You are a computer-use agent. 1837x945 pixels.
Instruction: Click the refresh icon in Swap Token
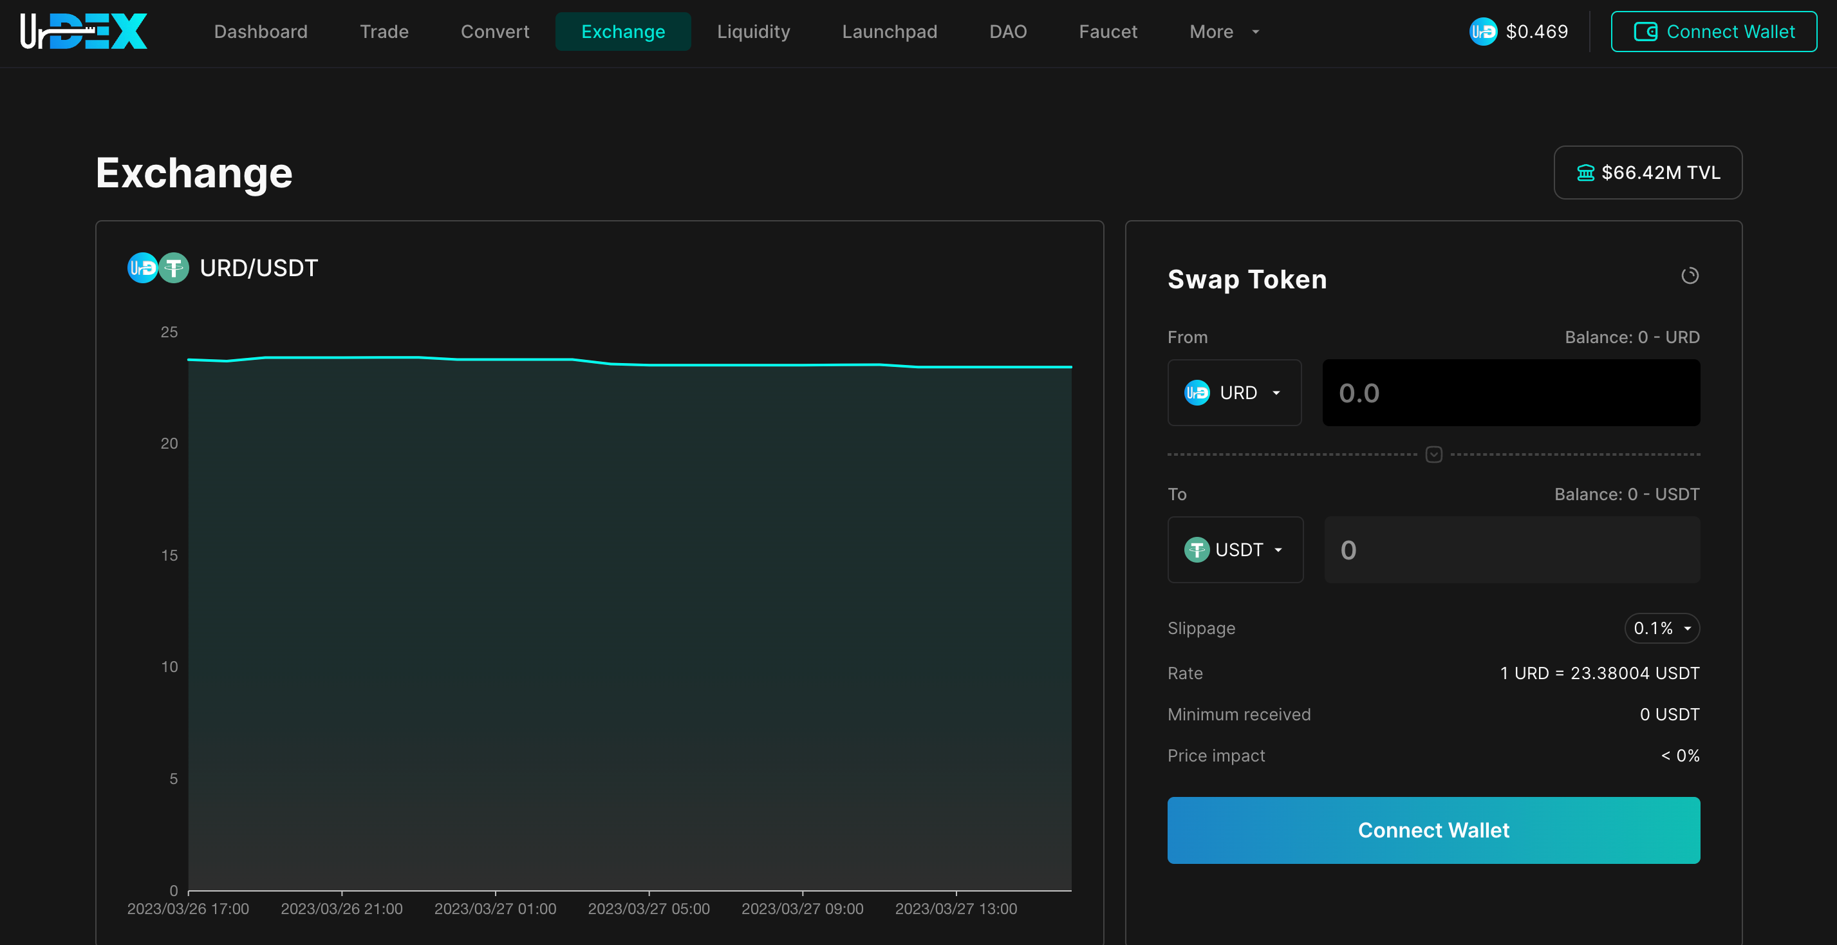click(1690, 276)
